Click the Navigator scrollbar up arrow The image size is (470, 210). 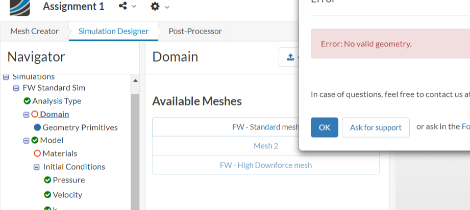pos(135,81)
